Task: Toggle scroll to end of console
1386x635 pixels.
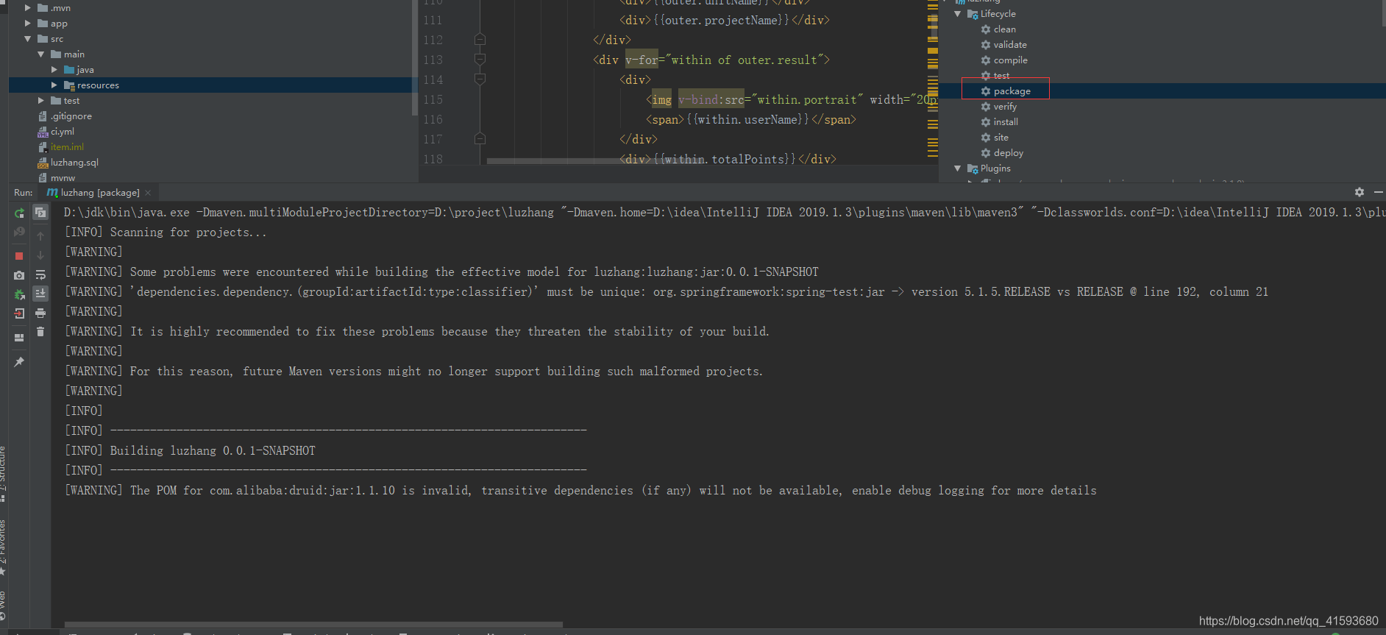Action: pyautogui.click(x=40, y=294)
